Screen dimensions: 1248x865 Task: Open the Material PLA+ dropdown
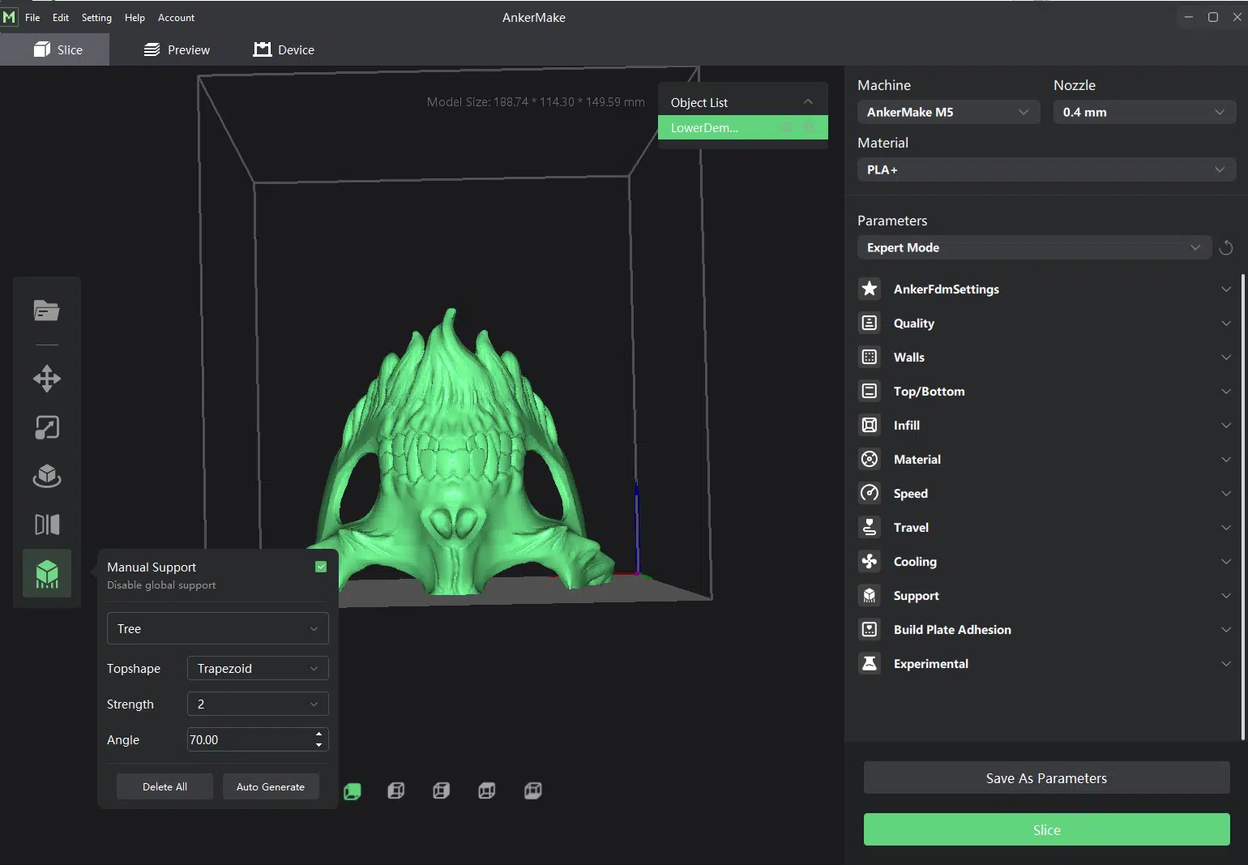(x=1046, y=169)
